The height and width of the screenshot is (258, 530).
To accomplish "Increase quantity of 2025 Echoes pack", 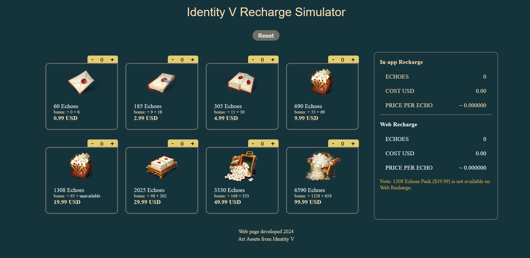I will 193,144.
